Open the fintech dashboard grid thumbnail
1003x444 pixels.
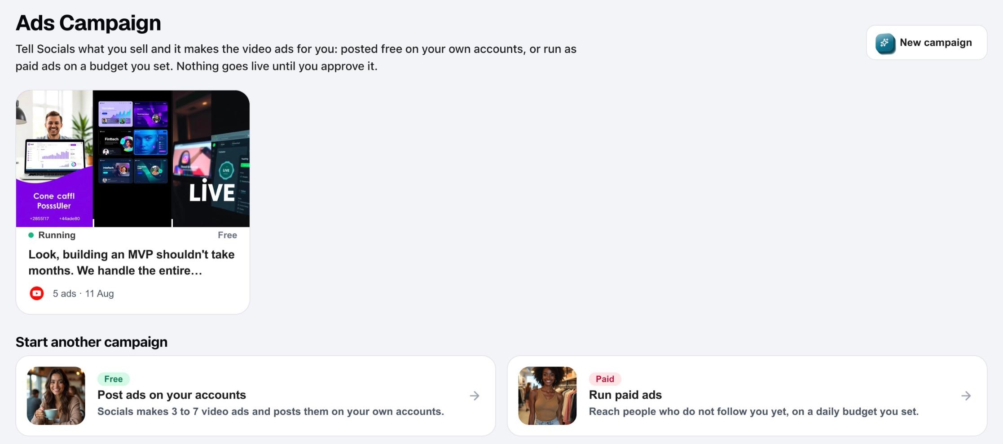tap(132, 158)
